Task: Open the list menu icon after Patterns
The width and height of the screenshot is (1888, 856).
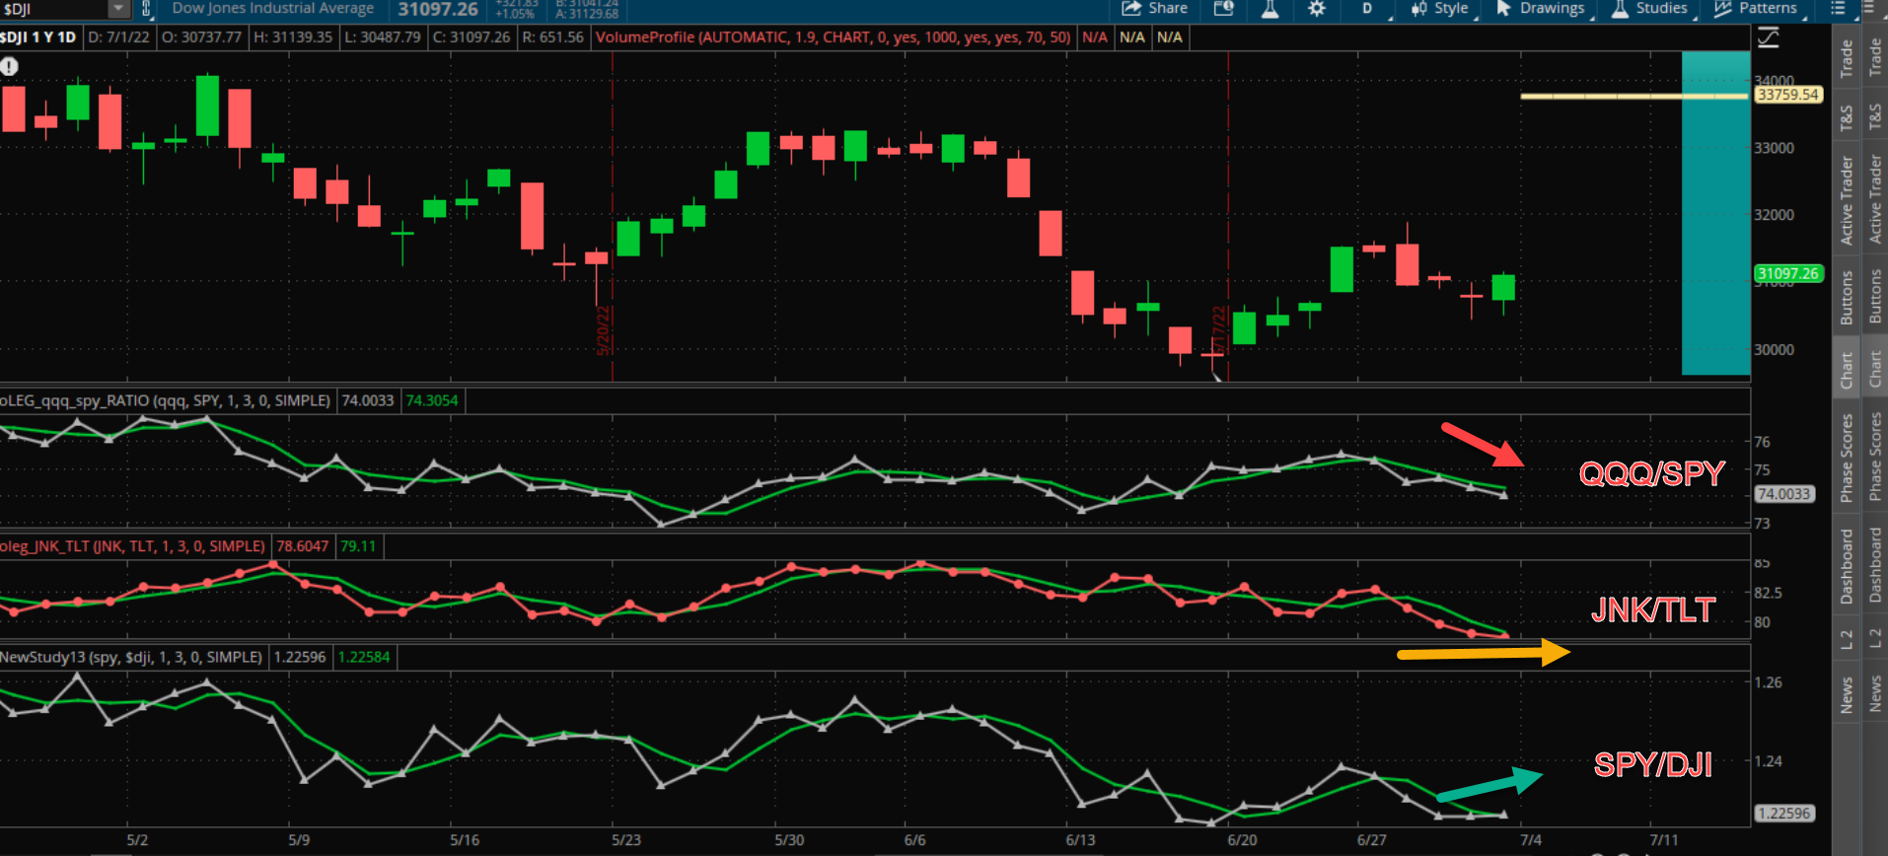Action: (x=1838, y=9)
